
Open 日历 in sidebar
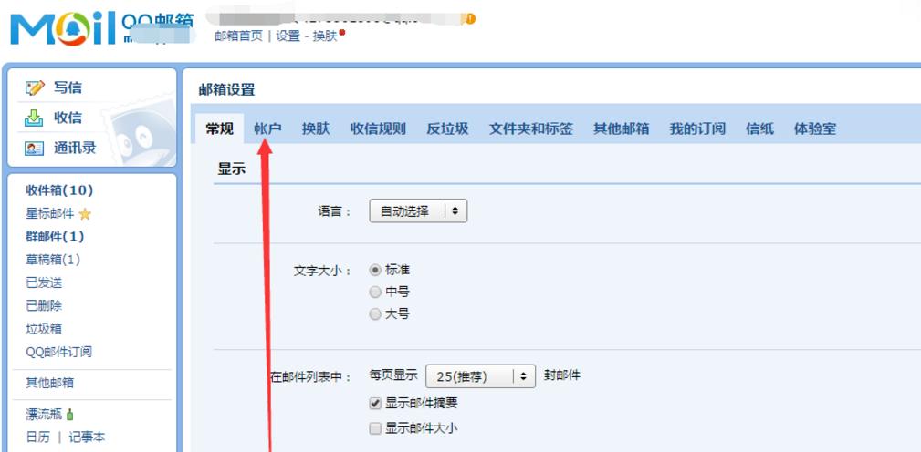[37, 437]
